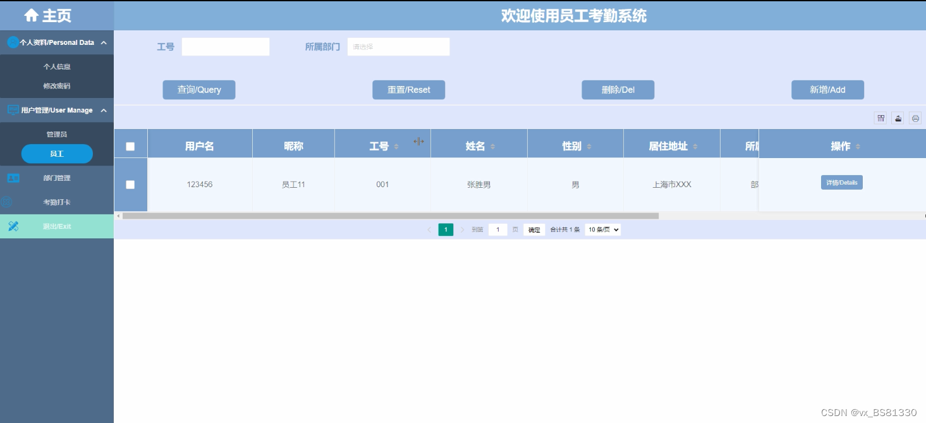Click the 重置/Reset button

(x=409, y=90)
